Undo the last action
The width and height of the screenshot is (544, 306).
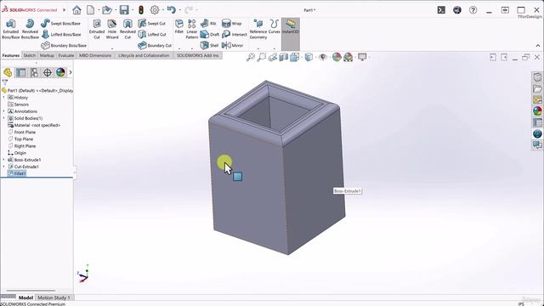[172, 9]
